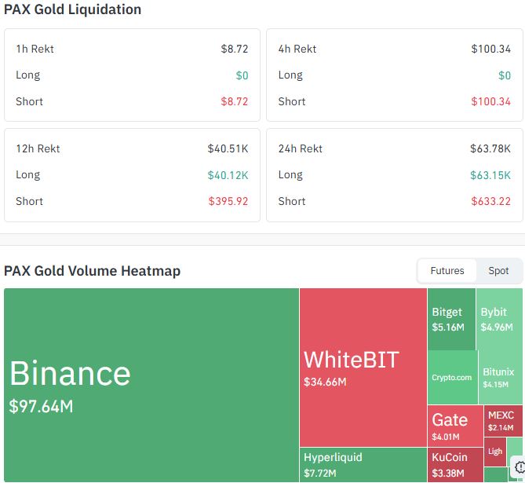This screenshot has width=525, height=483.
Task: Open the Hyperliquid $7.72M tile
Action: click(363, 465)
